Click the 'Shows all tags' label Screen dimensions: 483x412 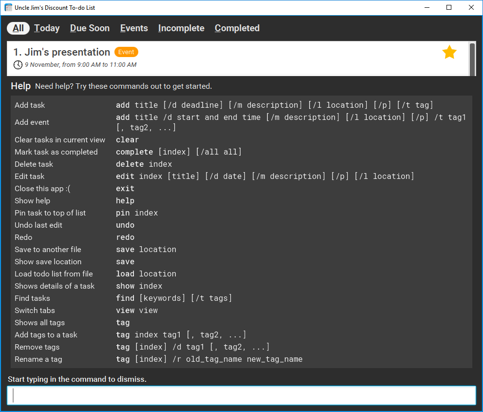[40, 323]
